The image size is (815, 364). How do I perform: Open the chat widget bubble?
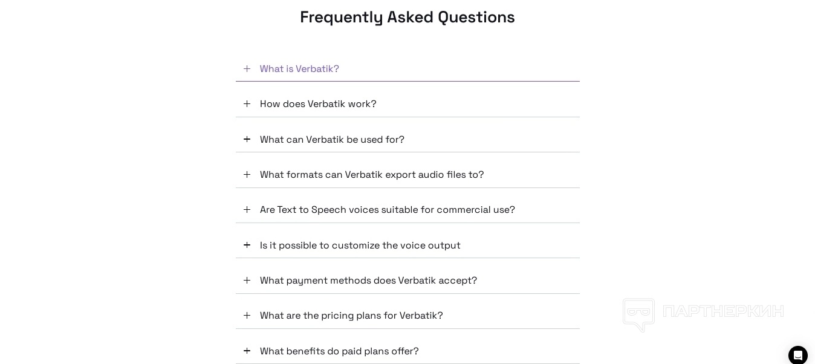(797, 355)
